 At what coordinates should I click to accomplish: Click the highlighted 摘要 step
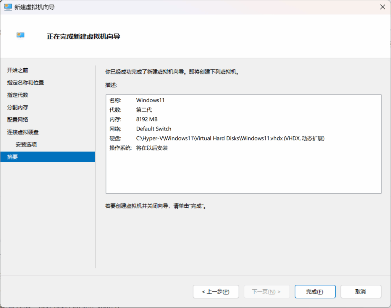pos(13,157)
